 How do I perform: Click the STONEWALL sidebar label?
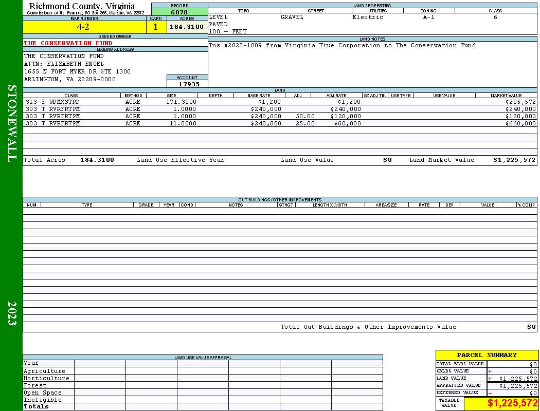11,124
